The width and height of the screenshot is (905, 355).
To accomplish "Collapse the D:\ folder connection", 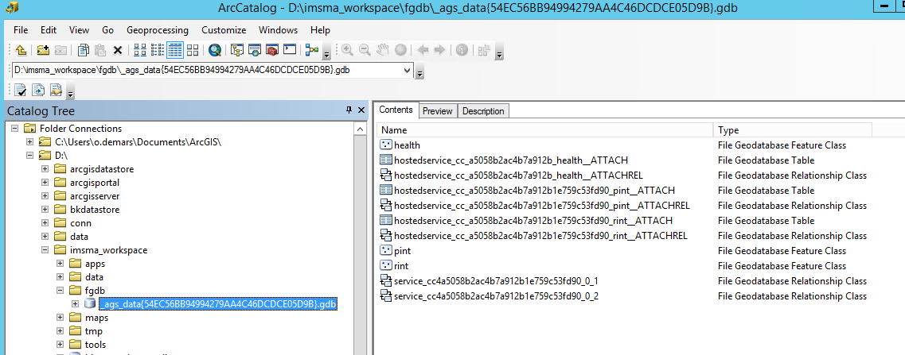I will [x=30, y=156].
